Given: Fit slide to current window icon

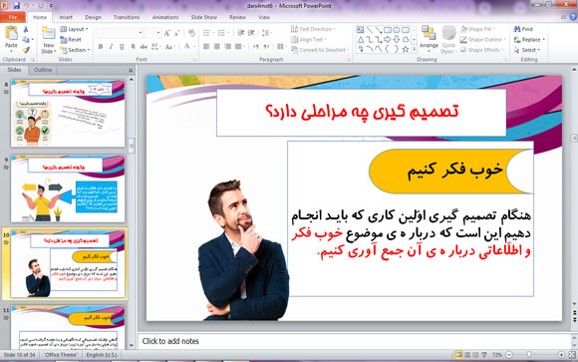Looking at the screenshot, I should point(572,355).
